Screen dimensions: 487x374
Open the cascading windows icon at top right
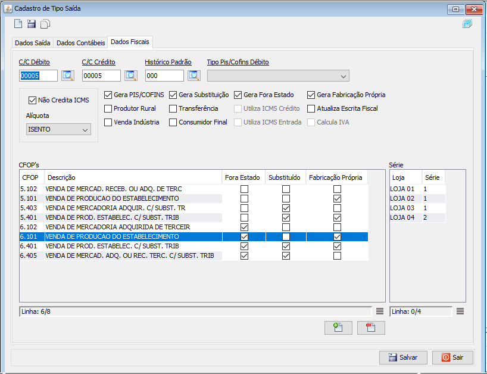pos(467,24)
